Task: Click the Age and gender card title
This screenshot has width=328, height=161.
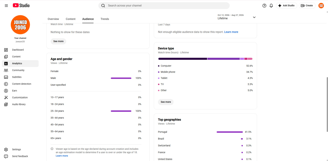Action: pyautogui.click(x=61, y=59)
